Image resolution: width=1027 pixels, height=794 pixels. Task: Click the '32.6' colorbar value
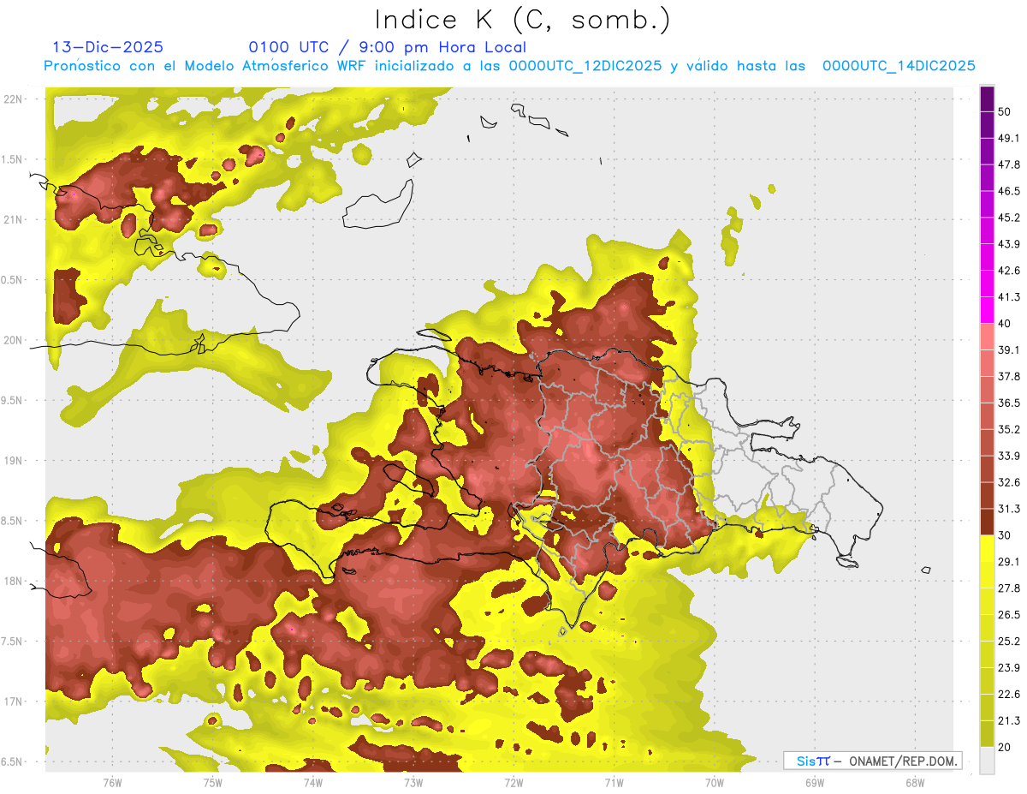tap(1009, 482)
